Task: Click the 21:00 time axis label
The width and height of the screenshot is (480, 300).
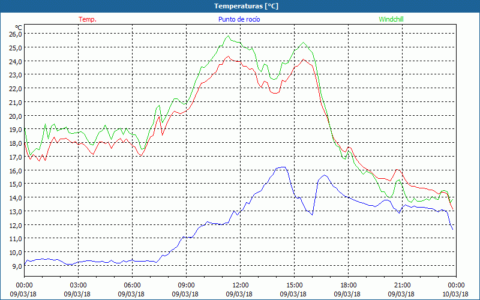Action: click(x=402, y=286)
